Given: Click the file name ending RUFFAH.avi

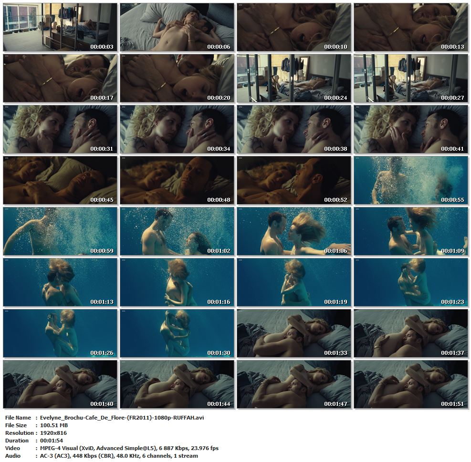Looking at the screenshot, I should tap(122, 418).
